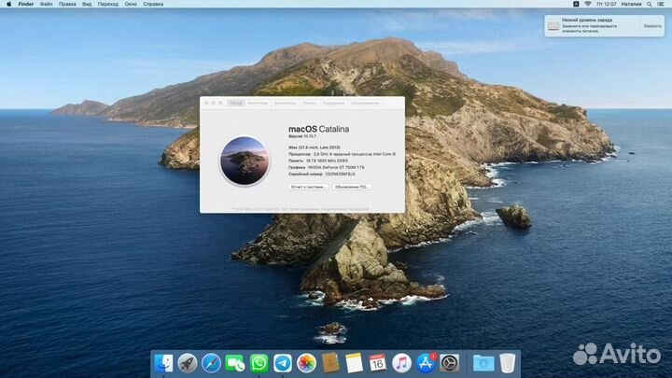672x378 pixels.
Task: Click the Серийный номер line
Action: click(x=321, y=175)
